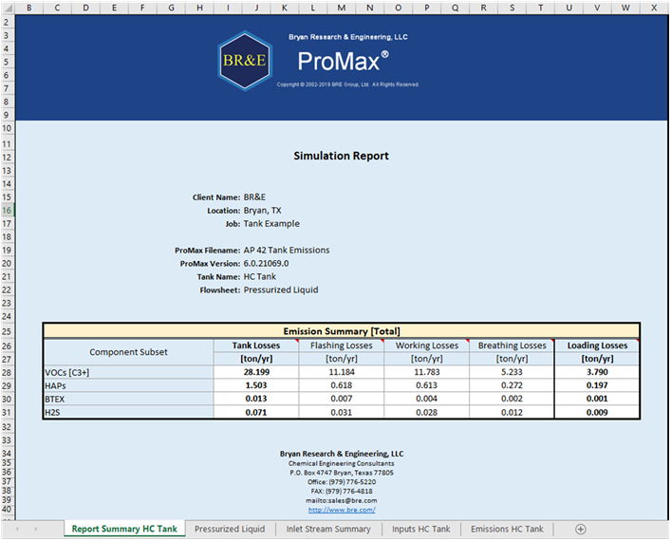
Task: Click ProMax Version value 6.0.21069.0
Action: (x=266, y=264)
